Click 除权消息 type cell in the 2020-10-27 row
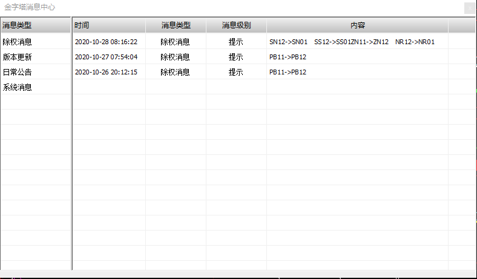Image resolution: width=477 pixels, height=279 pixels. pos(175,57)
